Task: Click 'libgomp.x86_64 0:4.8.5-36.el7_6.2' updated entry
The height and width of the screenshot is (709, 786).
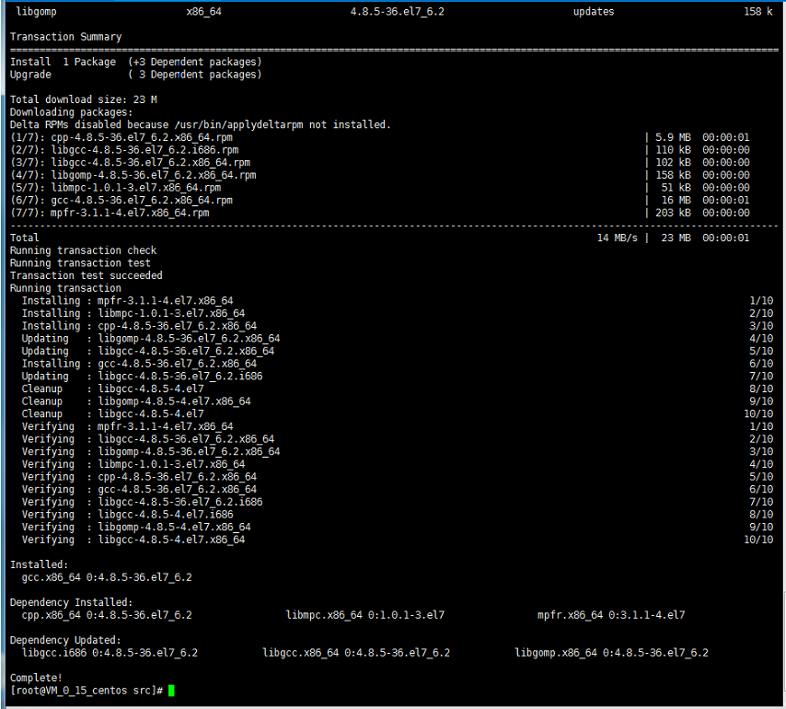Action: point(611,652)
